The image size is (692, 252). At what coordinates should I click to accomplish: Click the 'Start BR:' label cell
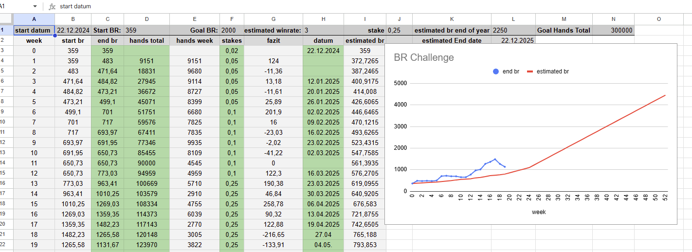(108, 30)
